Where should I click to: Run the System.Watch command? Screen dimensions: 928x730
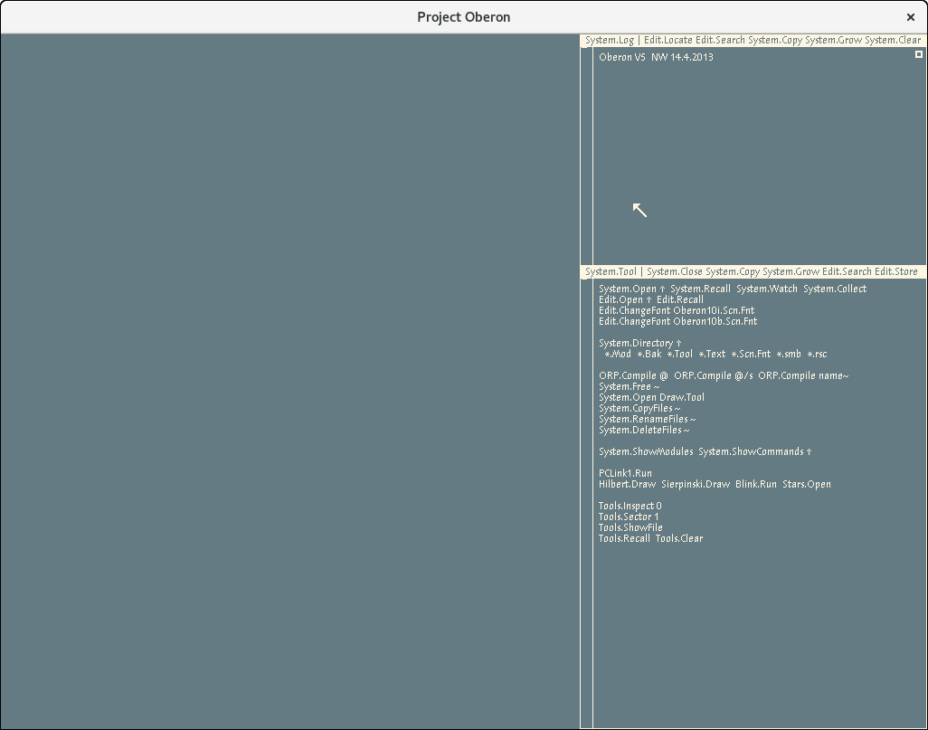click(x=766, y=289)
